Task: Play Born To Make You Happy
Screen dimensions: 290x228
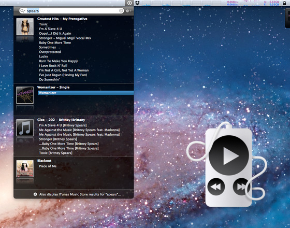Action: (x=58, y=61)
